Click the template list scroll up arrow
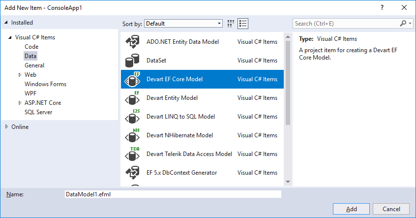The height and width of the screenshot is (218, 416). pos(288,37)
